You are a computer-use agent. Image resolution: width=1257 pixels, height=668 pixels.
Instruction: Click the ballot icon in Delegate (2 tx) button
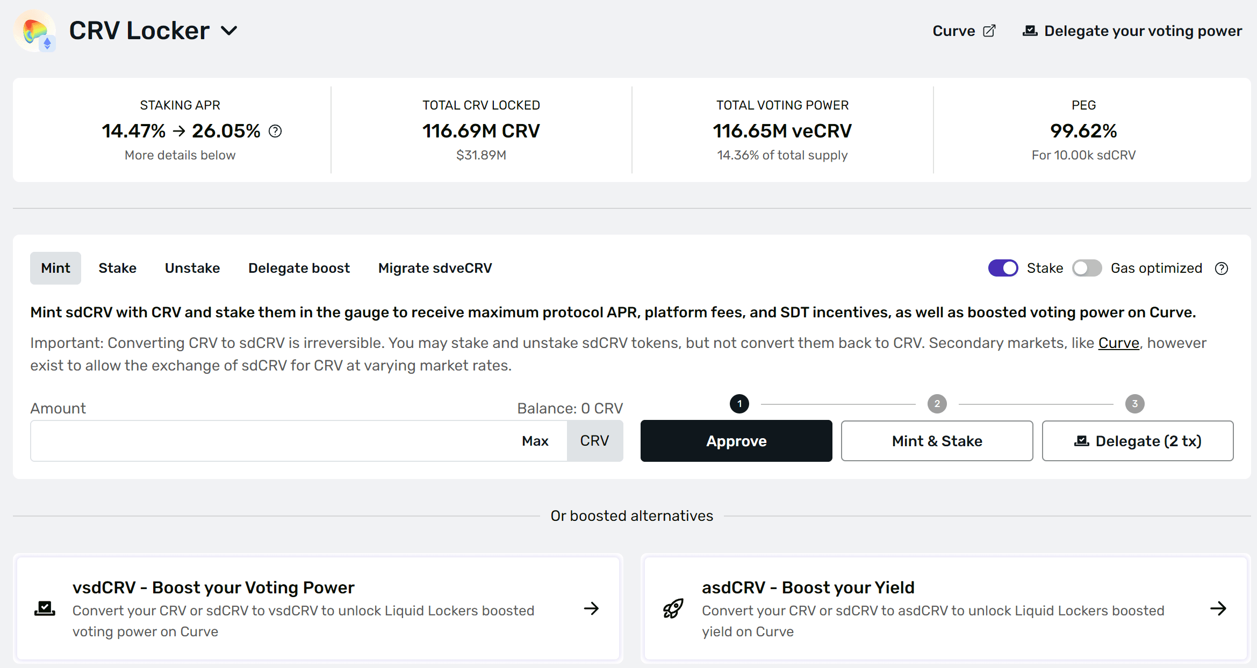(1081, 441)
